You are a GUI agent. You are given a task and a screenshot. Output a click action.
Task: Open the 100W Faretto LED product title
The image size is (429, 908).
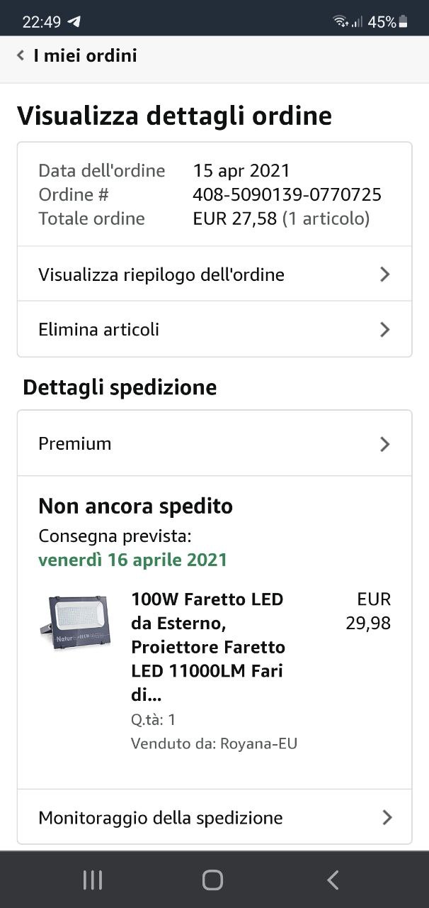click(x=209, y=647)
